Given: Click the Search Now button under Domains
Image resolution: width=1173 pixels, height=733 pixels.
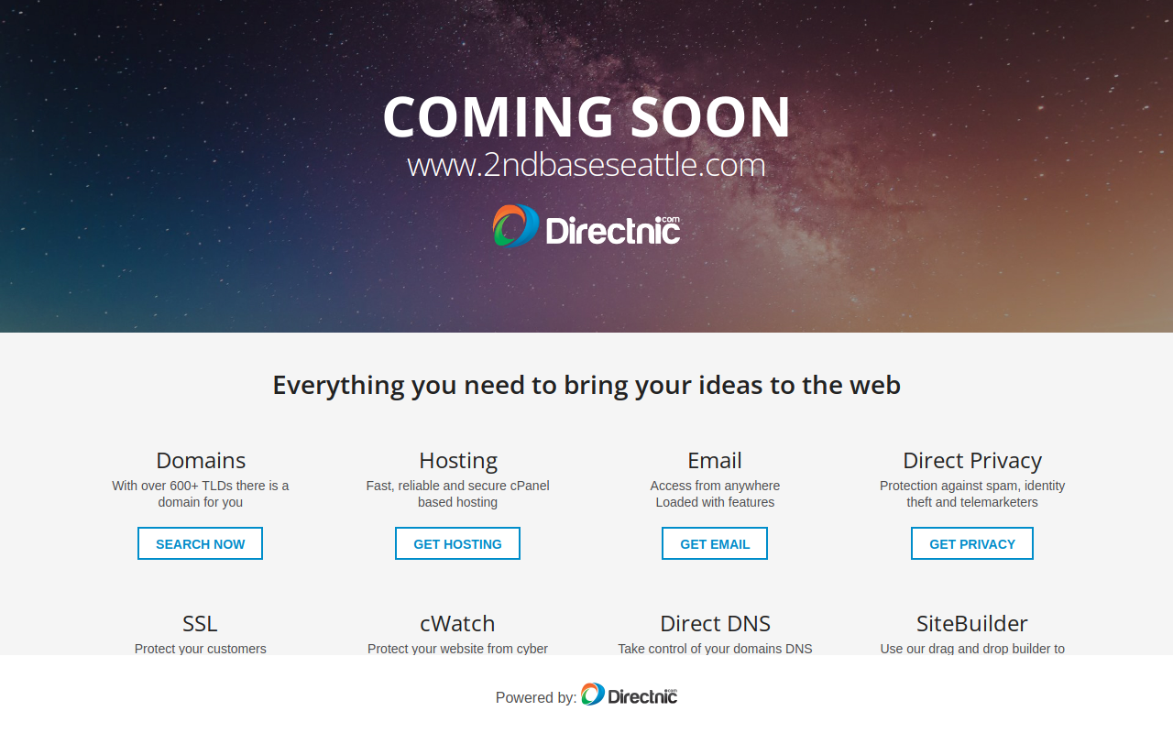Looking at the screenshot, I should click(x=200, y=543).
